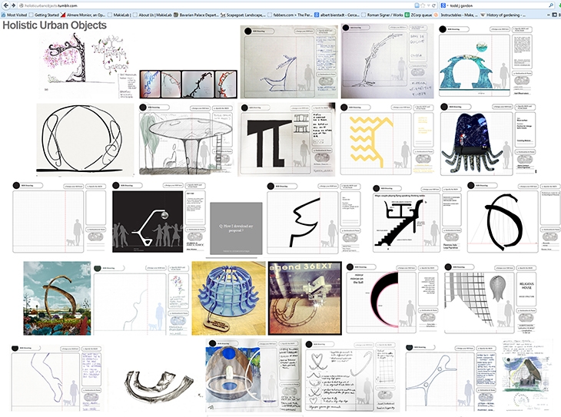Viewport: 561px width, 417px height.
Task: Open the Scapegoat: Landscape bookmark
Action: pos(243,15)
